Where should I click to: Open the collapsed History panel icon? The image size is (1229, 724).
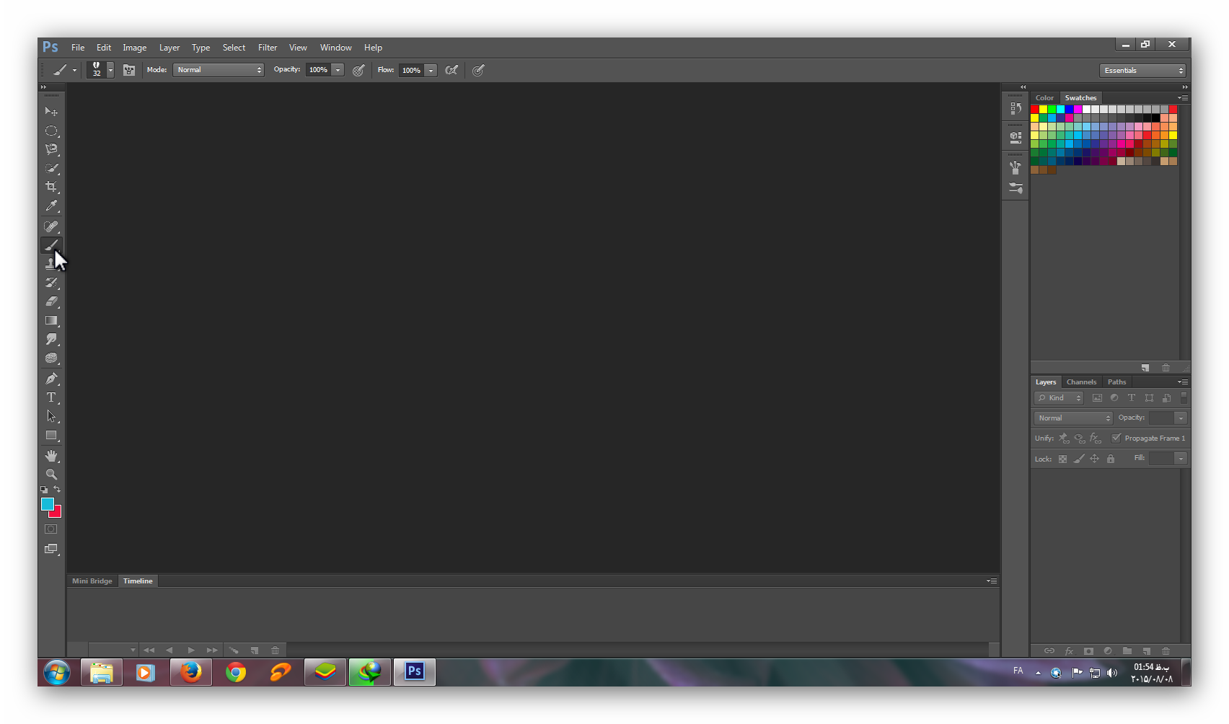coord(1016,108)
